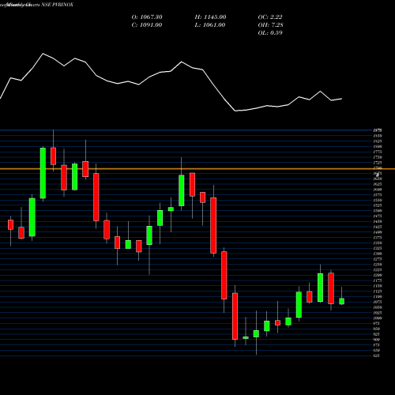Image resolution: width=395 pixels, height=395 pixels.
Task: Click the 1600 price axis label
Action: coord(378,190)
